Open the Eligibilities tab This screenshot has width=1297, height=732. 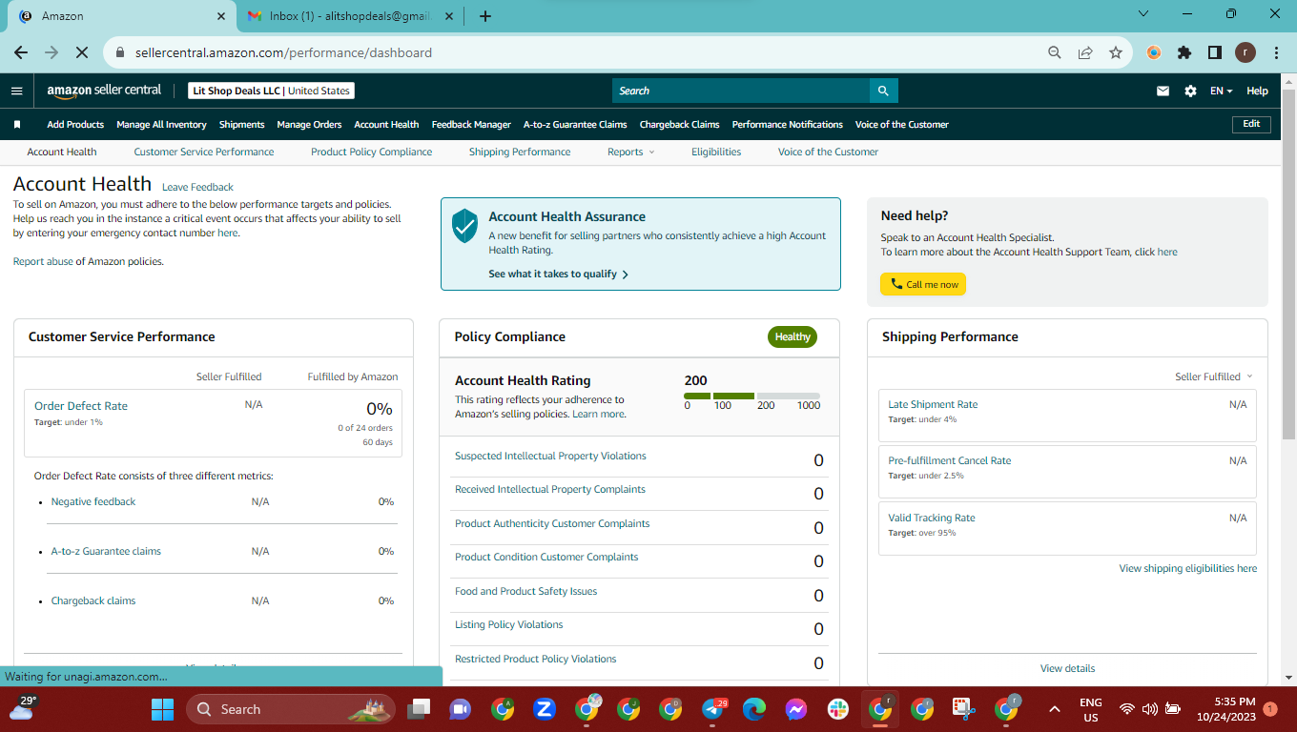tap(716, 152)
